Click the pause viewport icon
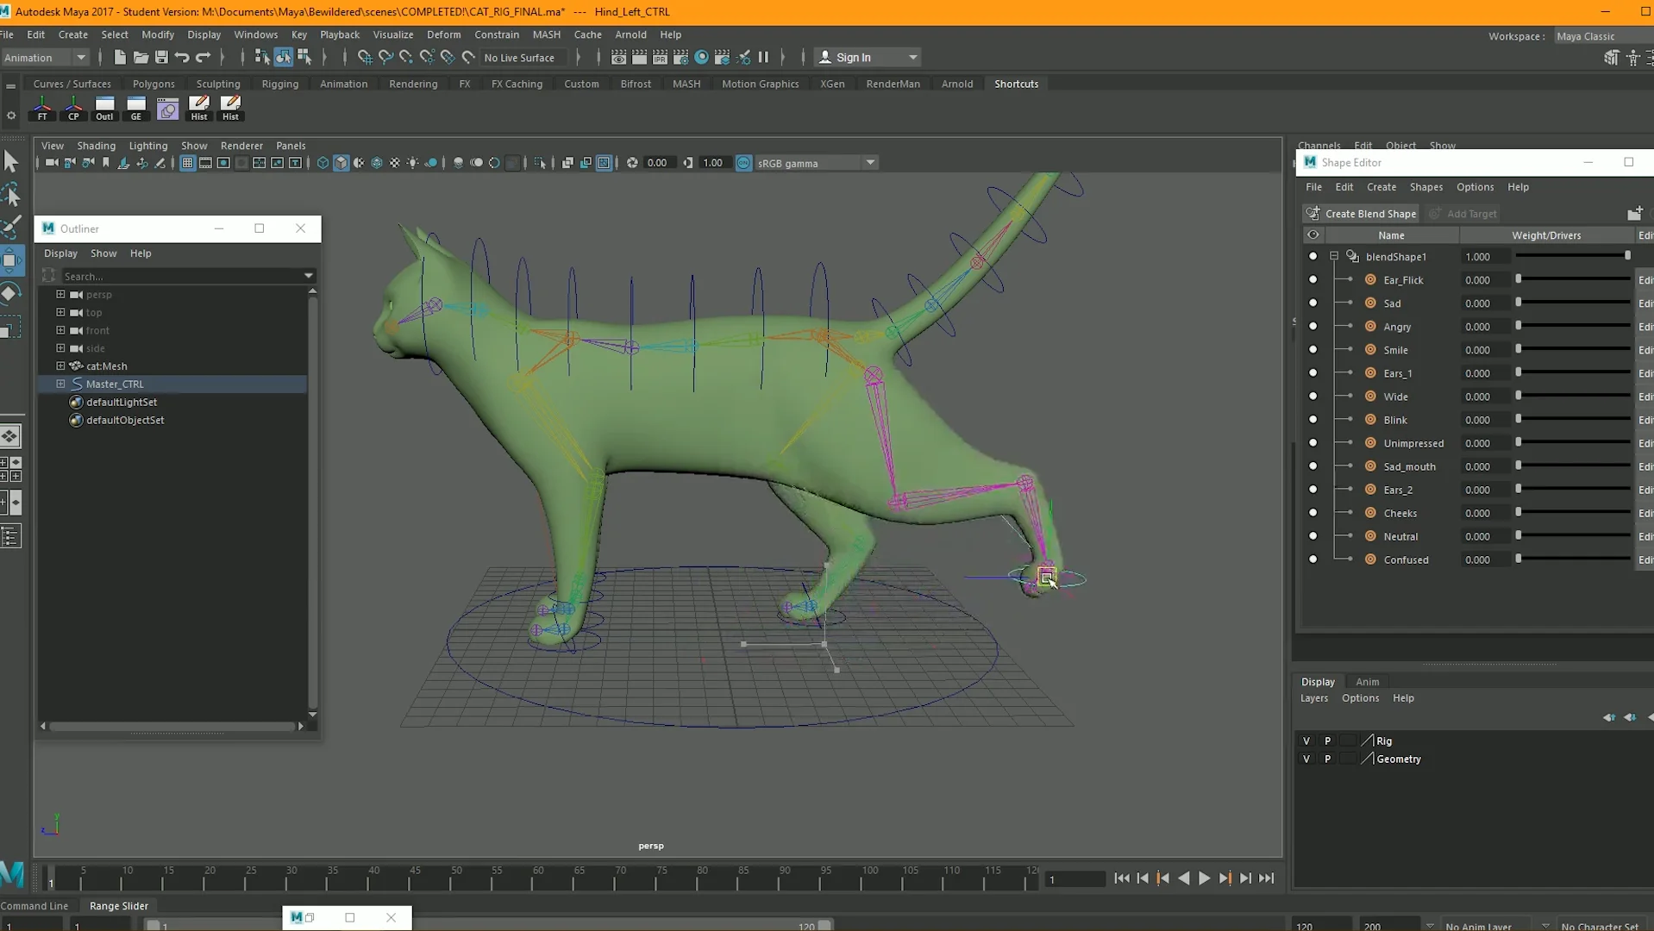 763,58
